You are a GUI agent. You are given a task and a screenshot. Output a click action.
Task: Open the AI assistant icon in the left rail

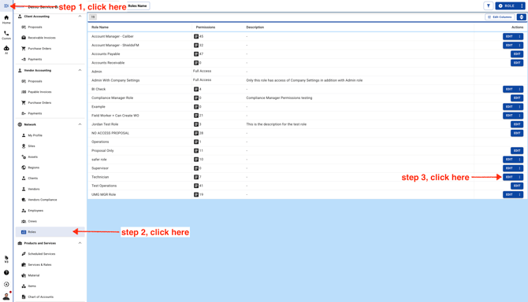(6, 50)
